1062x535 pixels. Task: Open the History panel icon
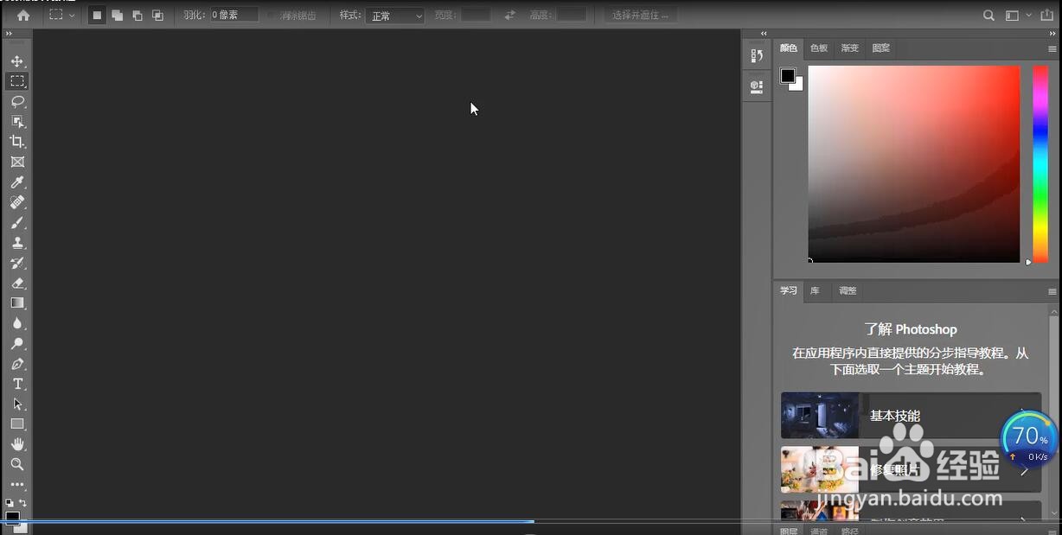pos(757,55)
